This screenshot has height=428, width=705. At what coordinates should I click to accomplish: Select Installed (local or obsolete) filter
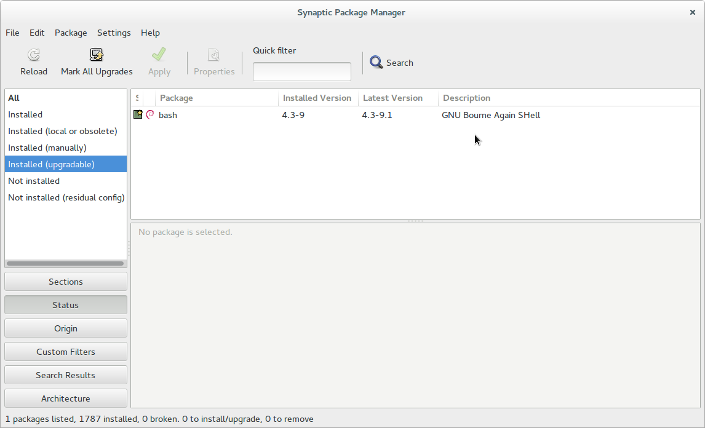[66, 131]
